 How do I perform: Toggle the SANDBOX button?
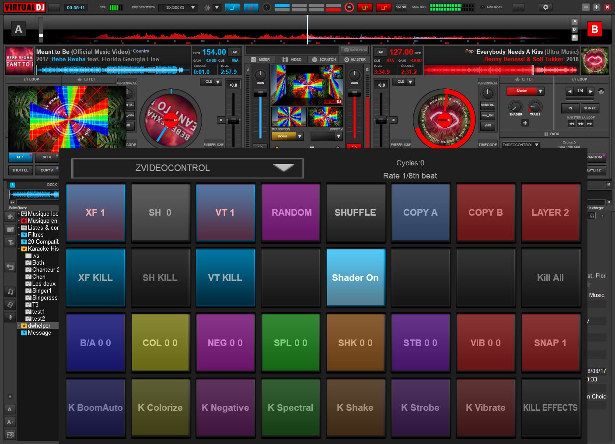(354, 50)
